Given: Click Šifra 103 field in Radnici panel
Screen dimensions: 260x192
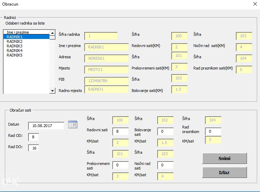Looking at the screenshot, I should (244, 36).
